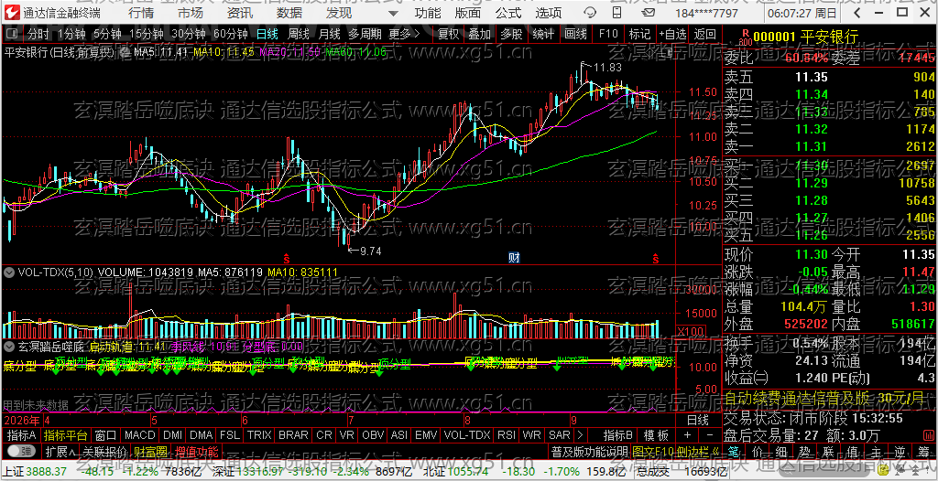
Task: Select the MACD indicator tab
Action: (x=140, y=435)
